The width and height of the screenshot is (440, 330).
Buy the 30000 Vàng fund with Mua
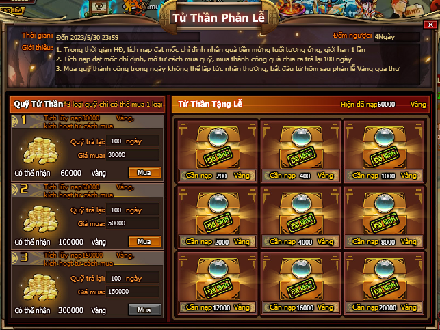click(x=144, y=173)
